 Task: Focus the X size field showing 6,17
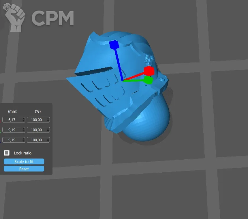click(x=12, y=120)
